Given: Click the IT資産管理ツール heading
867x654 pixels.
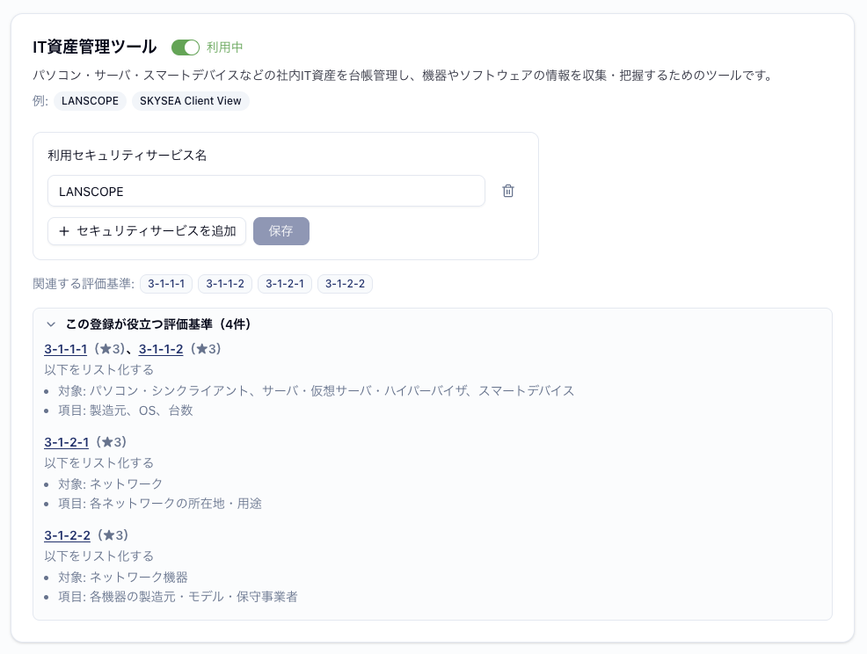Looking at the screenshot, I should coord(95,47).
